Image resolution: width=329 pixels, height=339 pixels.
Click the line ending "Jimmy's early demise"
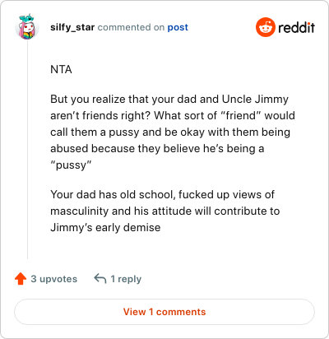coord(105,227)
